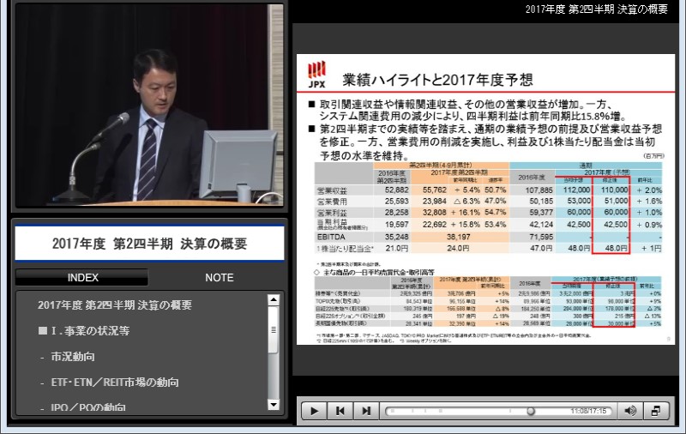Click index scrollbar down arrow
686x434 pixels.
(274, 404)
